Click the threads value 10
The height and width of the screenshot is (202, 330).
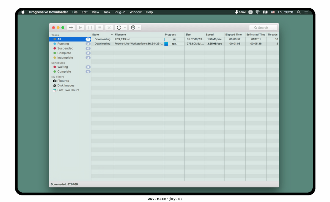click(276, 39)
